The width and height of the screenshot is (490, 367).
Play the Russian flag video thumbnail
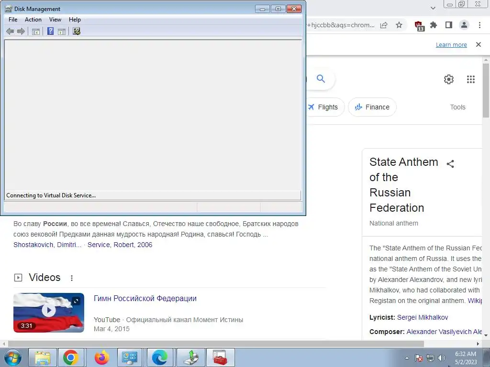coord(49,313)
